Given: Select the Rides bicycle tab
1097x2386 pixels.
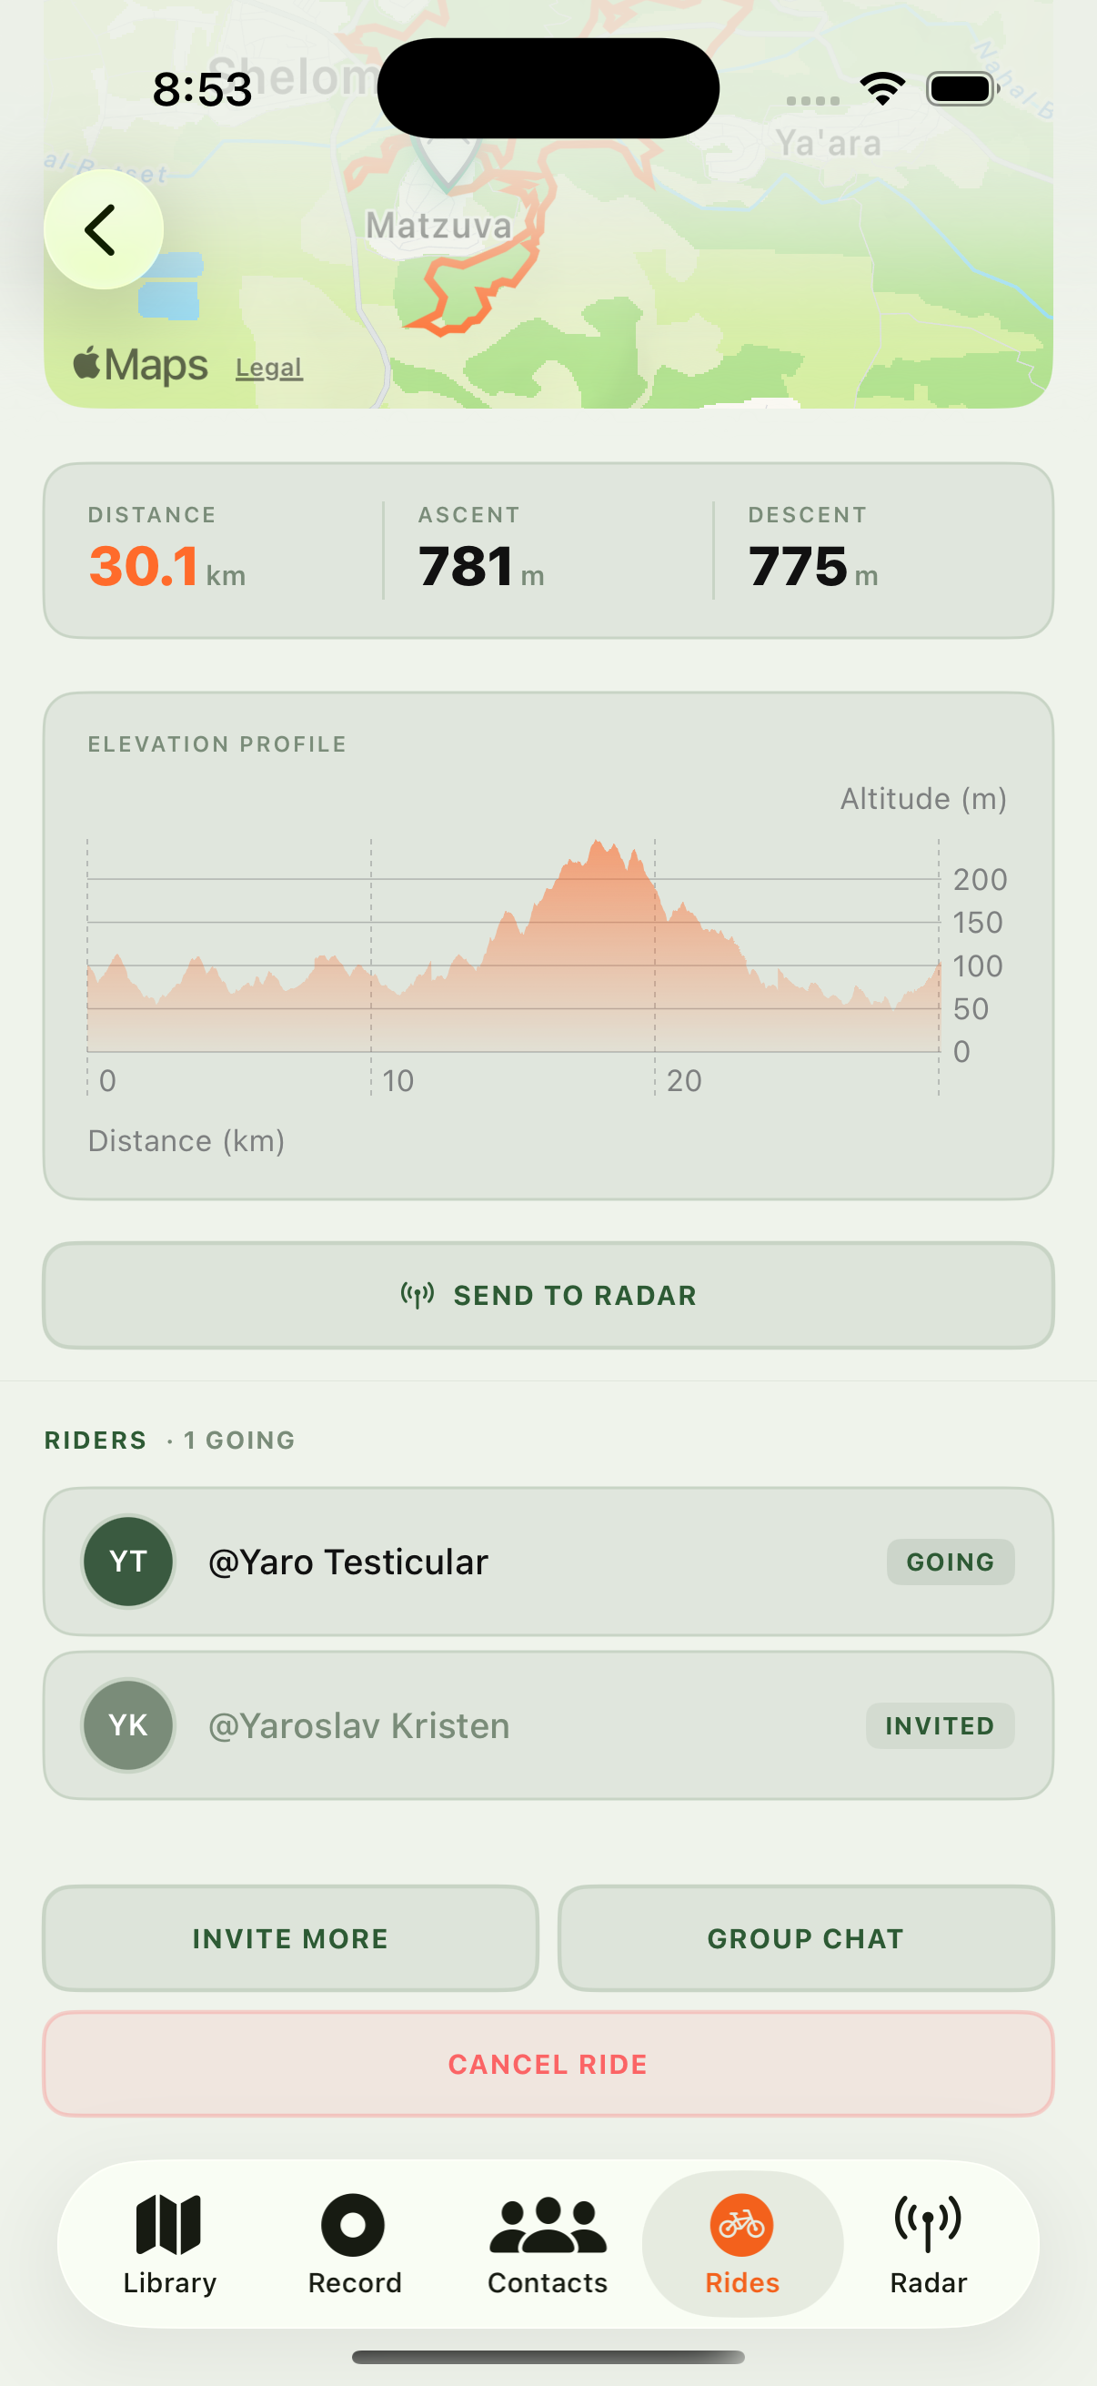Looking at the screenshot, I should (741, 2243).
